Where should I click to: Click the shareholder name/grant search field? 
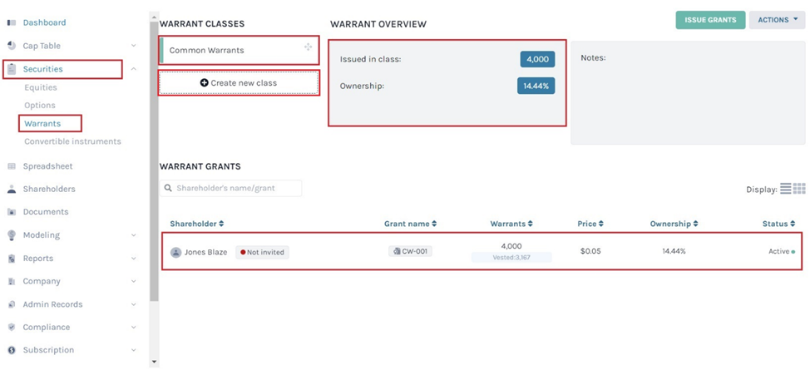click(x=230, y=188)
